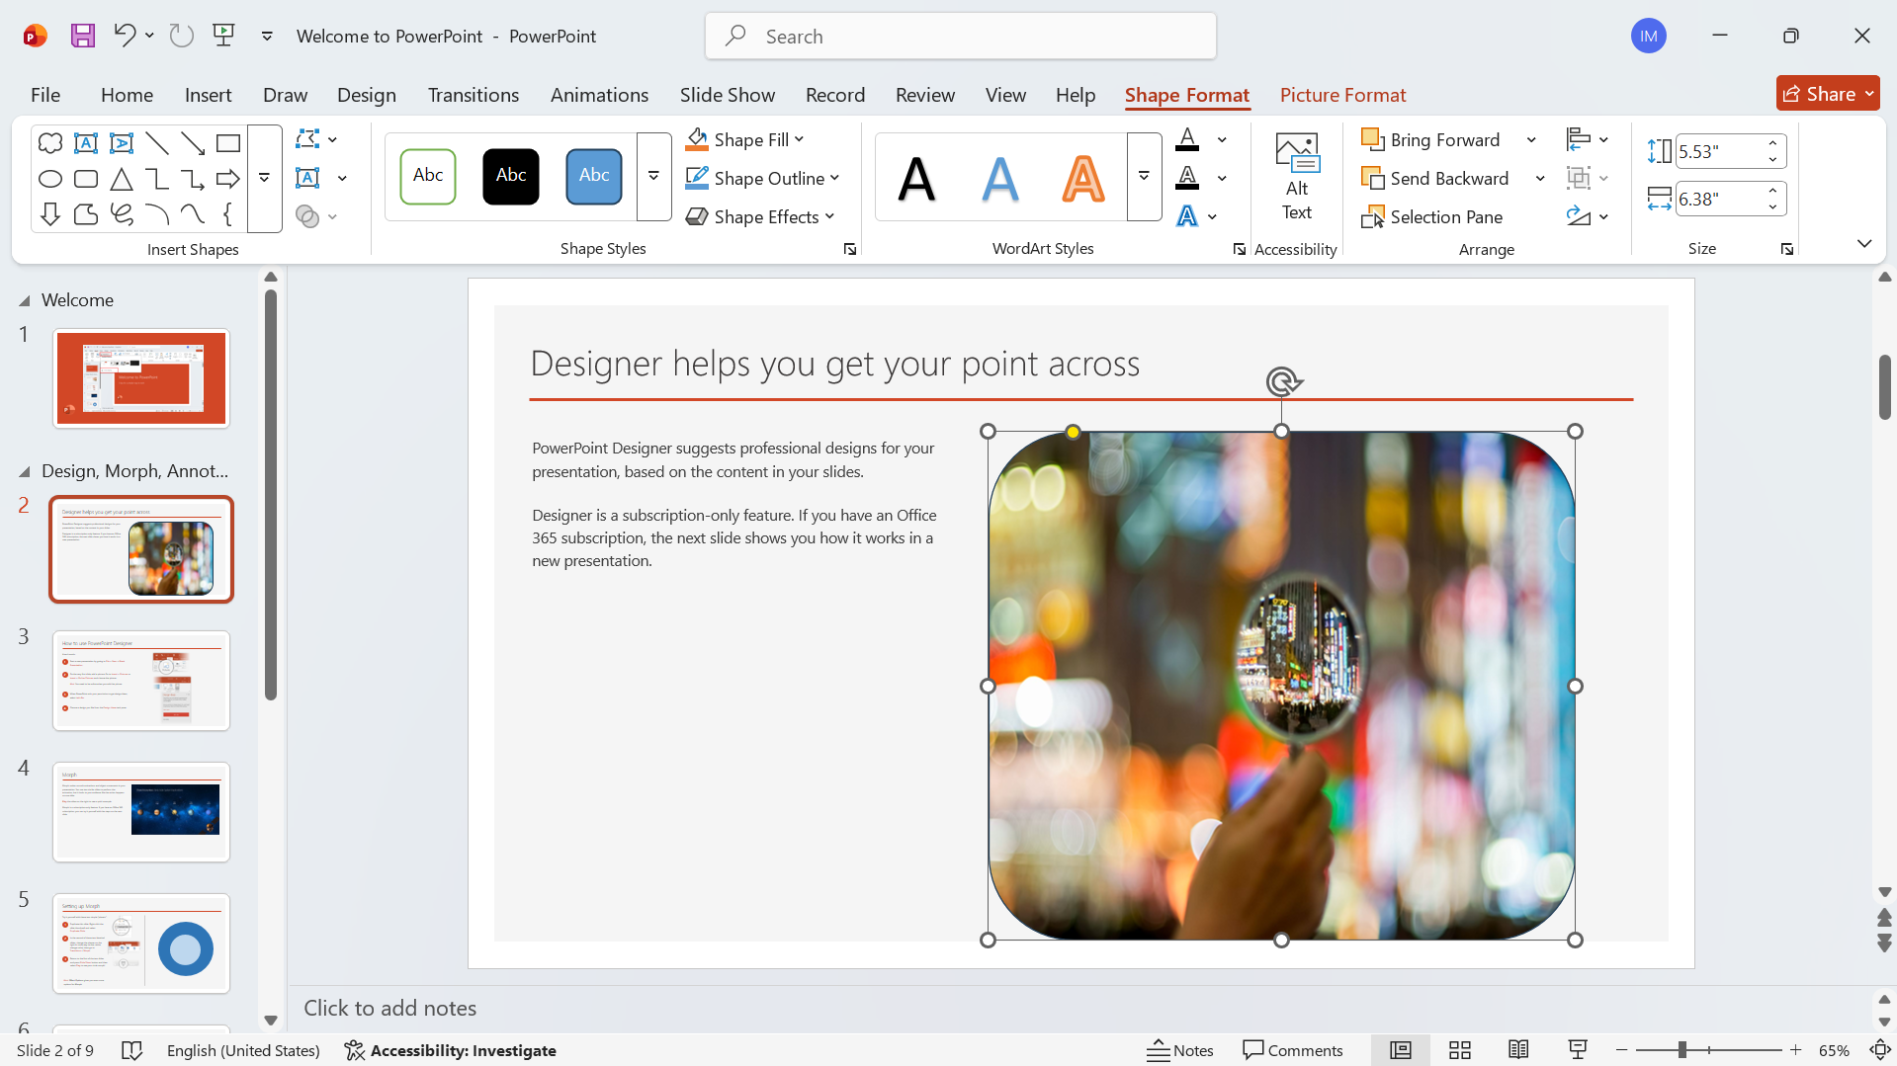1897x1066 pixels.
Task: Switch to Reading View
Action: pos(1519,1050)
